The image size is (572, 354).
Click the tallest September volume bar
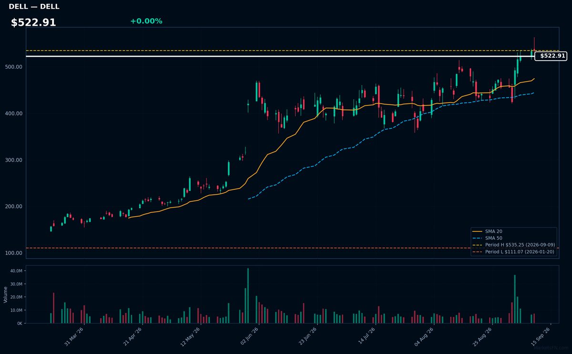pos(515,299)
